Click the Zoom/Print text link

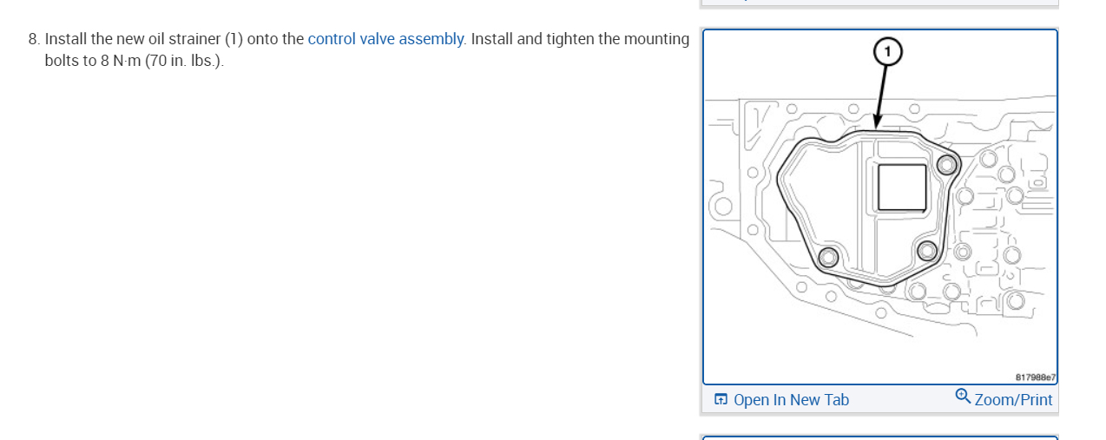pyautogui.click(x=1013, y=400)
